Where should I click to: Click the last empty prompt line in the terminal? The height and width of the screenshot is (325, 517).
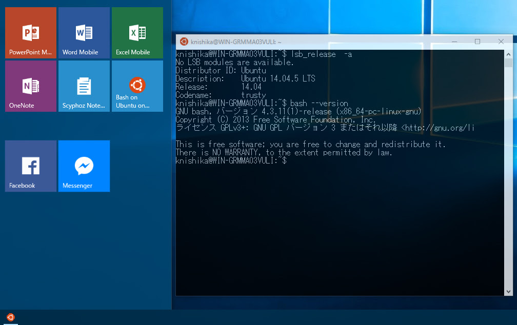[231, 161]
